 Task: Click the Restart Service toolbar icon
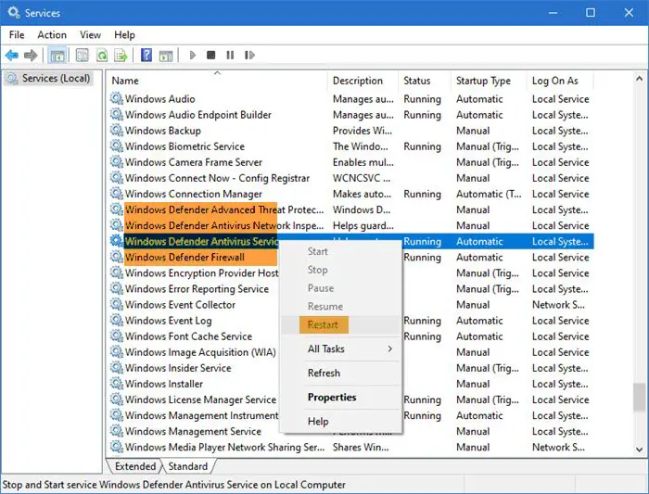(x=249, y=55)
